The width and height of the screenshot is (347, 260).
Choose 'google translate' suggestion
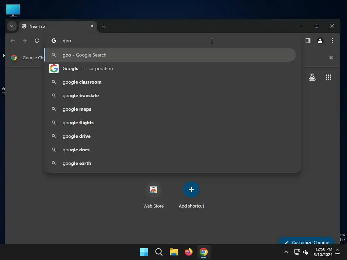170,95
